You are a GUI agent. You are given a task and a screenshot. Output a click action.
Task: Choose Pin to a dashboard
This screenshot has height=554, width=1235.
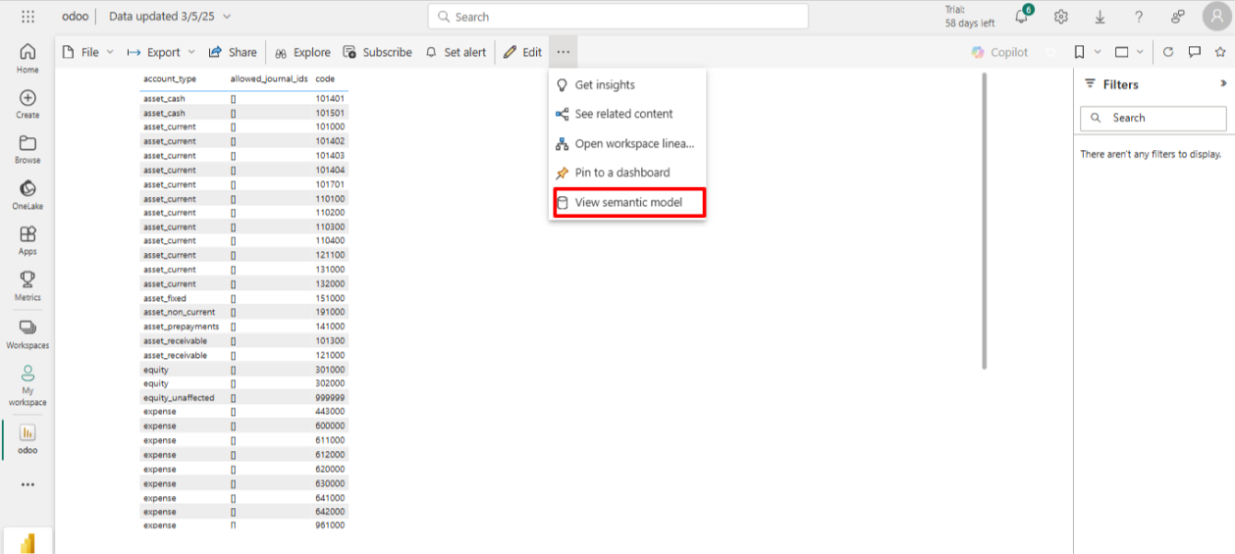[621, 173]
